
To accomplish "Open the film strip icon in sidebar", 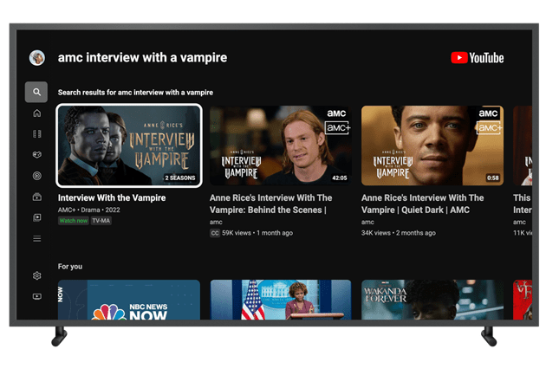I will click(36, 134).
